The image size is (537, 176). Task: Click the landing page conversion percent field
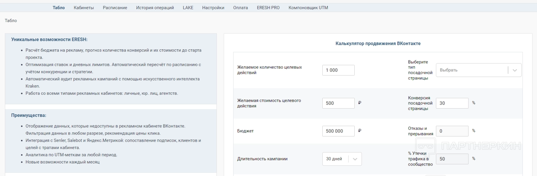tap(452, 103)
